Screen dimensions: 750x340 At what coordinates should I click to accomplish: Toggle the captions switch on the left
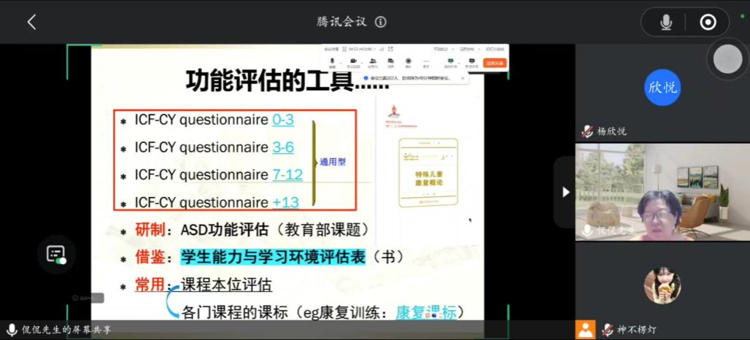click(56, 255)
